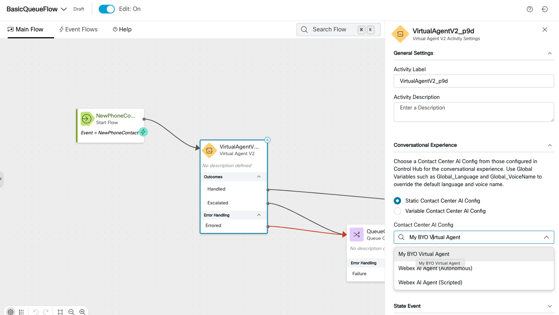This screenshot has width=559, height=315.
Task: Expand the State Event section
Action: [549, 306]
